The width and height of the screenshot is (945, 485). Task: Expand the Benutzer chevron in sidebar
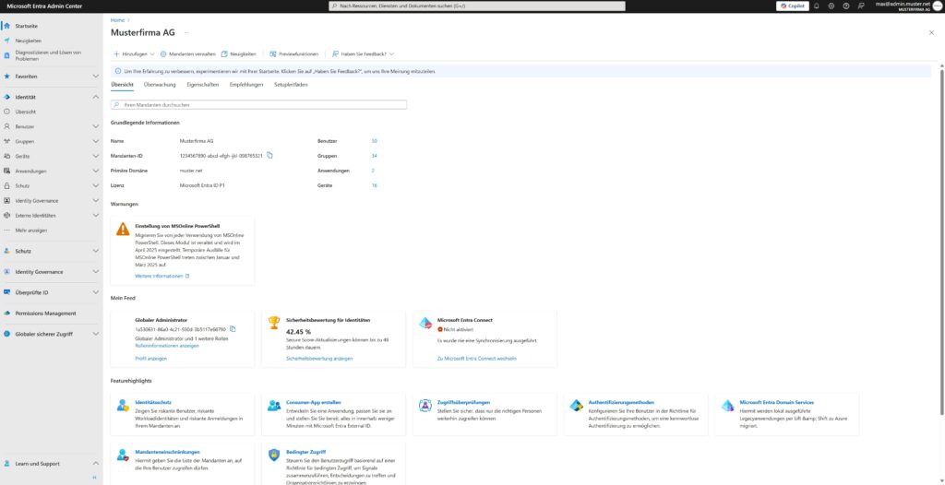(x=95, y=126)
